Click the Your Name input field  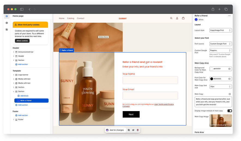(150, 80)
